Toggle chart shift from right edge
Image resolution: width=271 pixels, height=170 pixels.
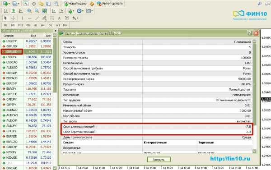[61, 11]
